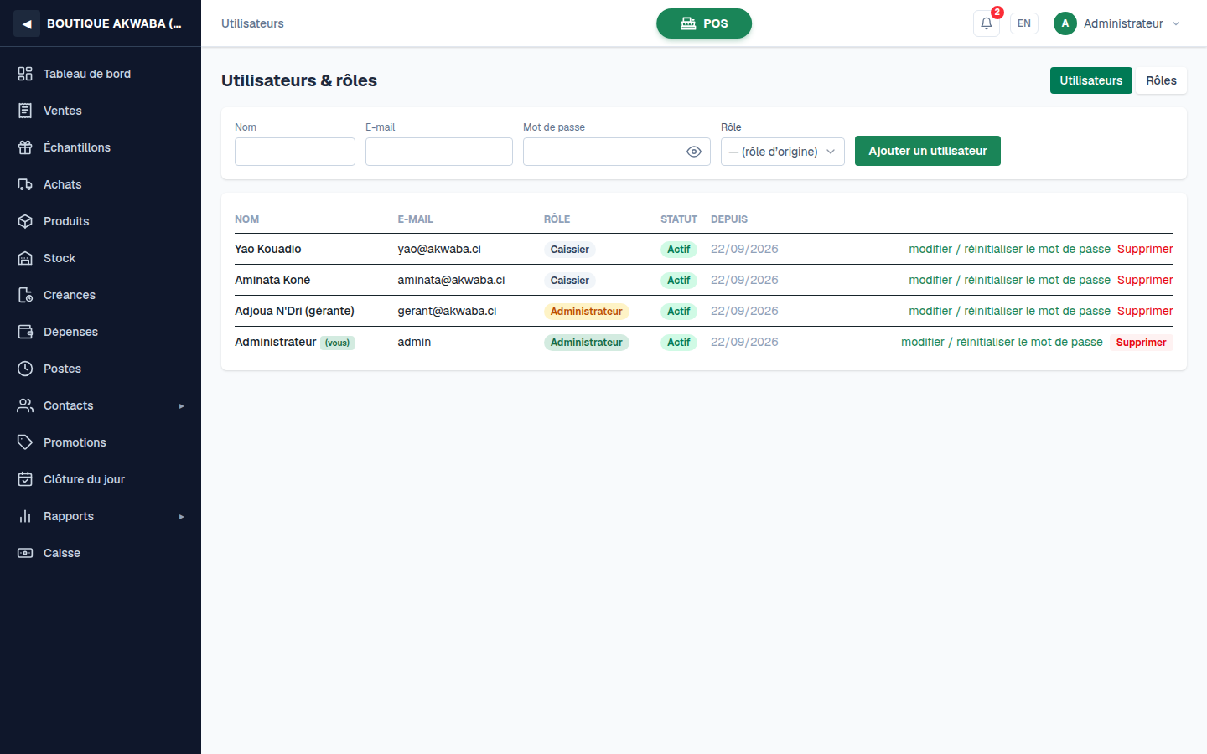Screen dimensions: 1207x754
Task: Click the Créances document icon
Action: point(25,295)
